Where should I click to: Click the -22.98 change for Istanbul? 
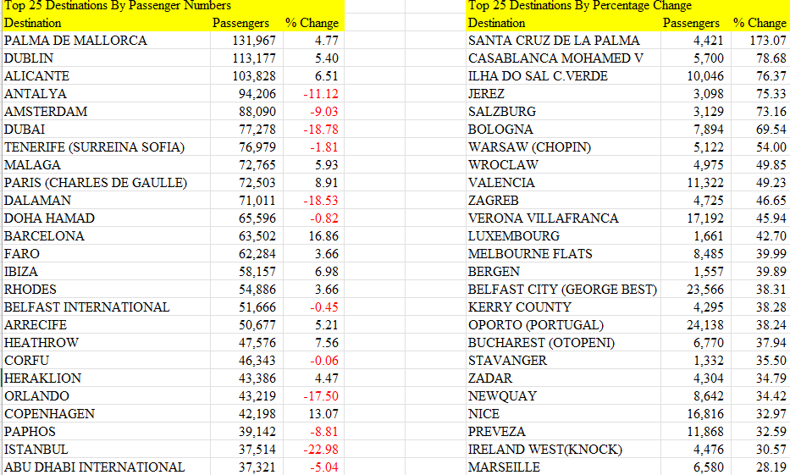pyautogui.click(x=313, y=450)
